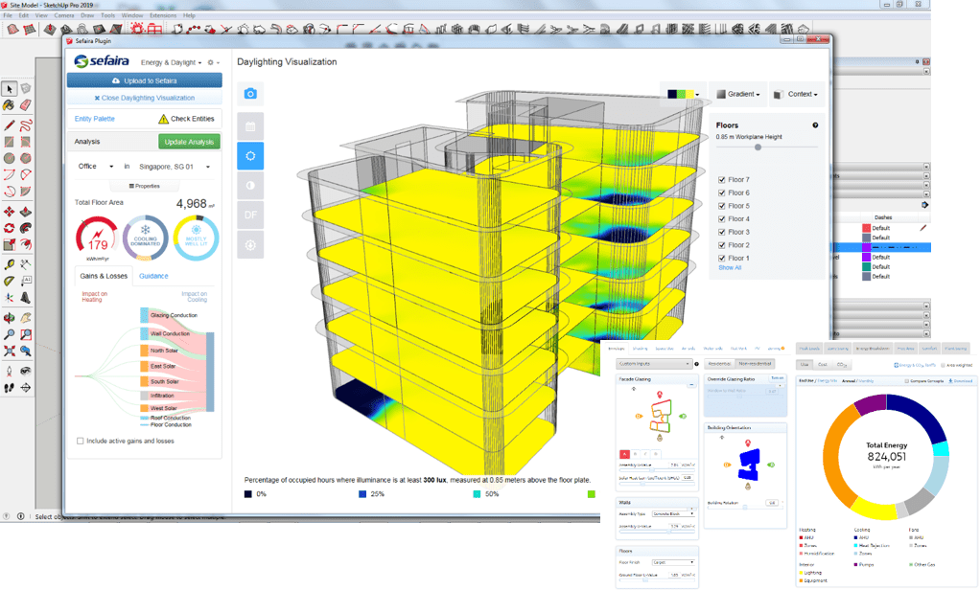Pick the Eraser tool in SketchUp toolbar
This screenshot has height=590, width=980.
click(x=25, y=105)
